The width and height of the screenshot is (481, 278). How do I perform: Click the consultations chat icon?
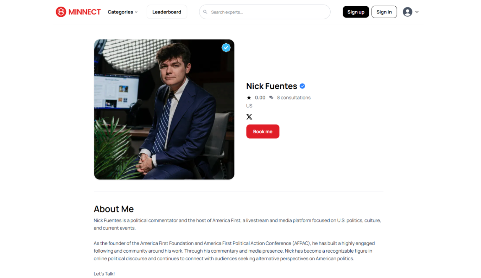pyautogui.click(x=271, y=97)
